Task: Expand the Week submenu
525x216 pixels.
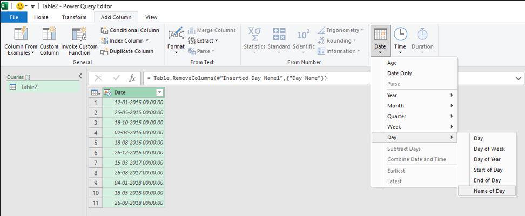Action: click(x=414, y=127)
